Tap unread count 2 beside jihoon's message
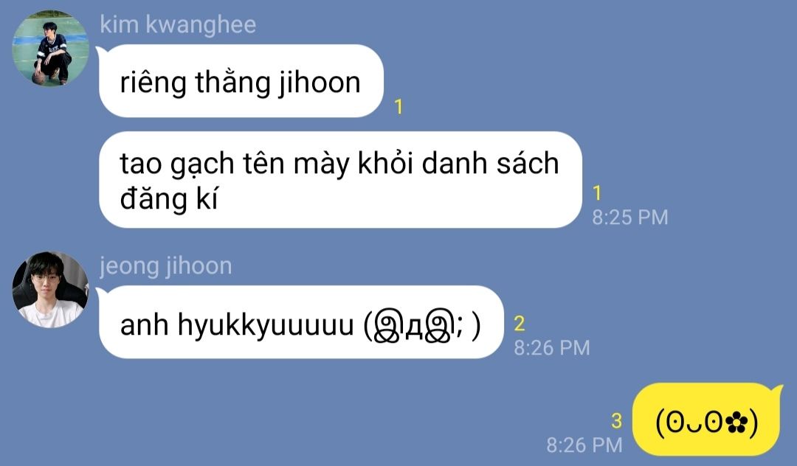The image size is (797, 466). [520, 324]
